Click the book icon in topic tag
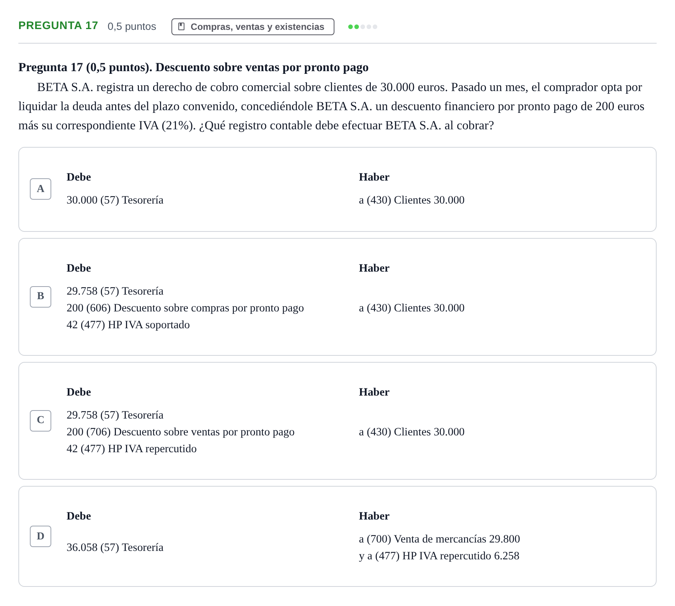The width and height of the screenshot is (675, 606). click(182, 27)
